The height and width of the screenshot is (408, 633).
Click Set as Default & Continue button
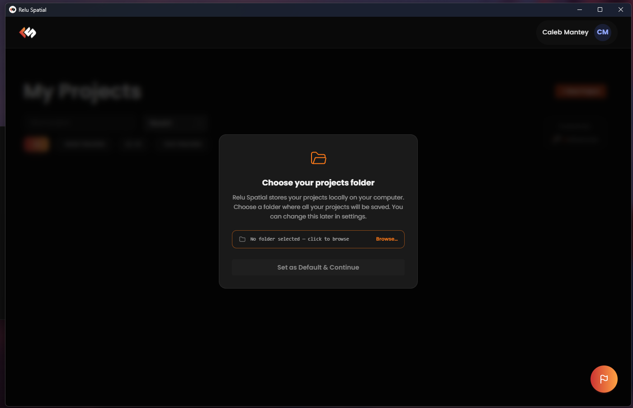coord(318,267)
